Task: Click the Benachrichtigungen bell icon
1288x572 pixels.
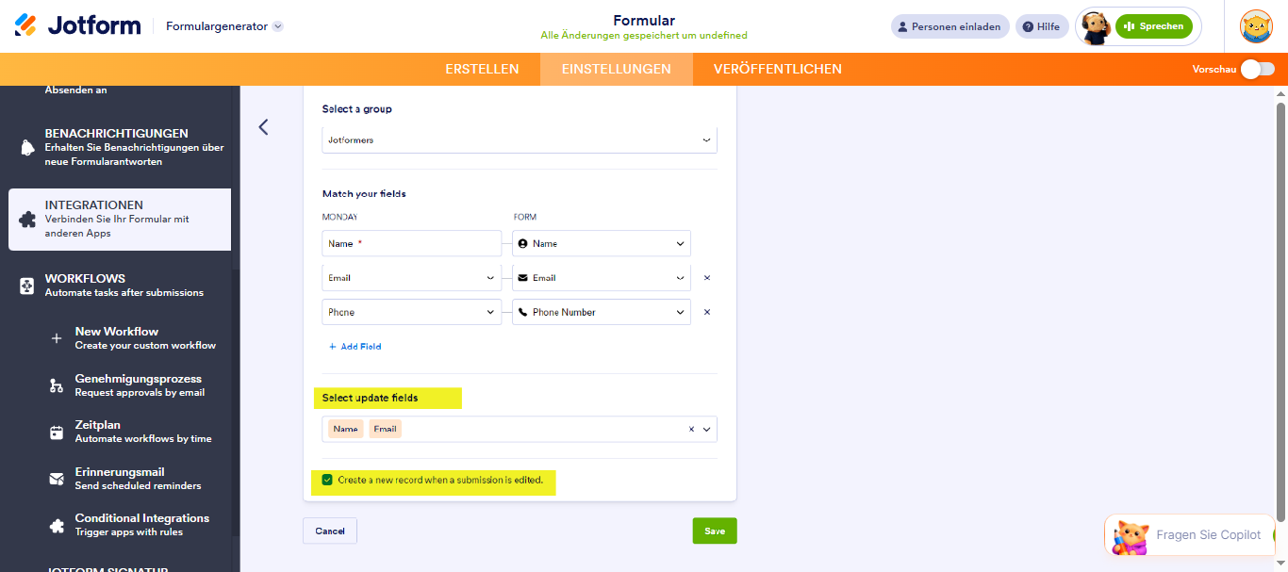Action: (x=27, y=148)
